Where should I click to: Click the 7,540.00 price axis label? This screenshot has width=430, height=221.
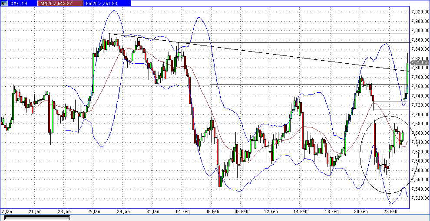tap(420, 189)
